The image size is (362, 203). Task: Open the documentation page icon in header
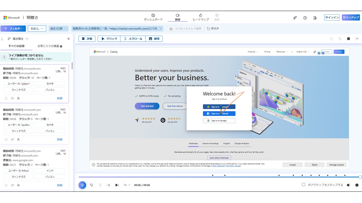(315, 18)
